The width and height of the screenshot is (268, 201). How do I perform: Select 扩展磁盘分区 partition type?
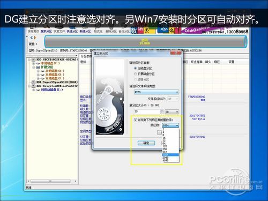pyautogui.click(x=135, y=74)
